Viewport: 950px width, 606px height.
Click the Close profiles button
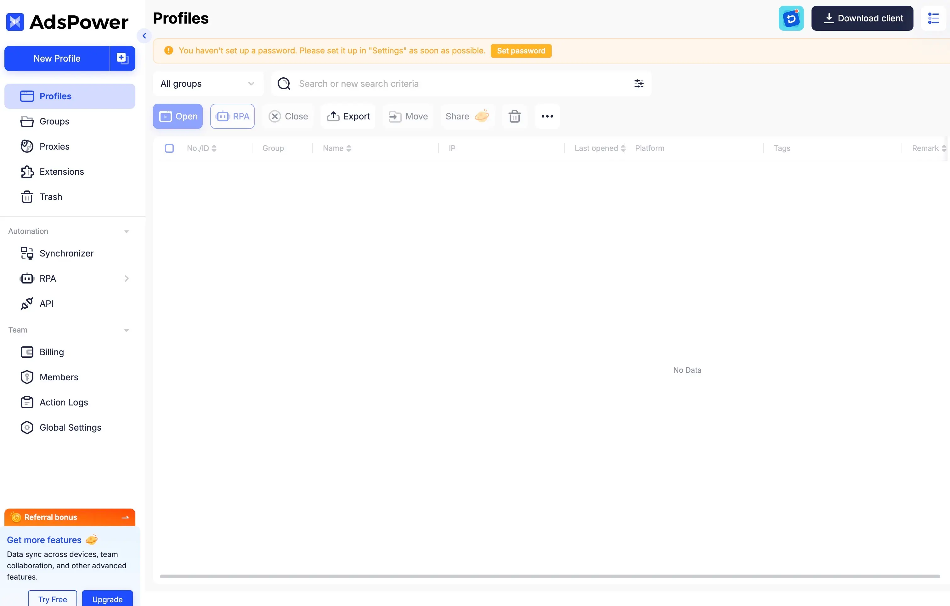click(x=288, y=116)
